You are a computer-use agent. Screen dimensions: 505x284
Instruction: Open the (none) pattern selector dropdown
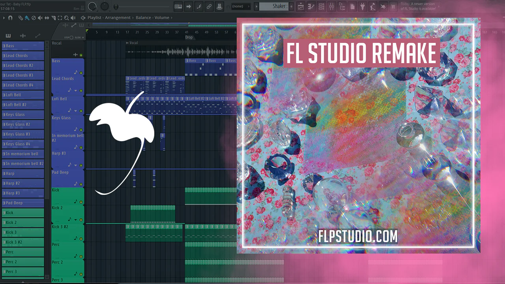coord(241,6)
